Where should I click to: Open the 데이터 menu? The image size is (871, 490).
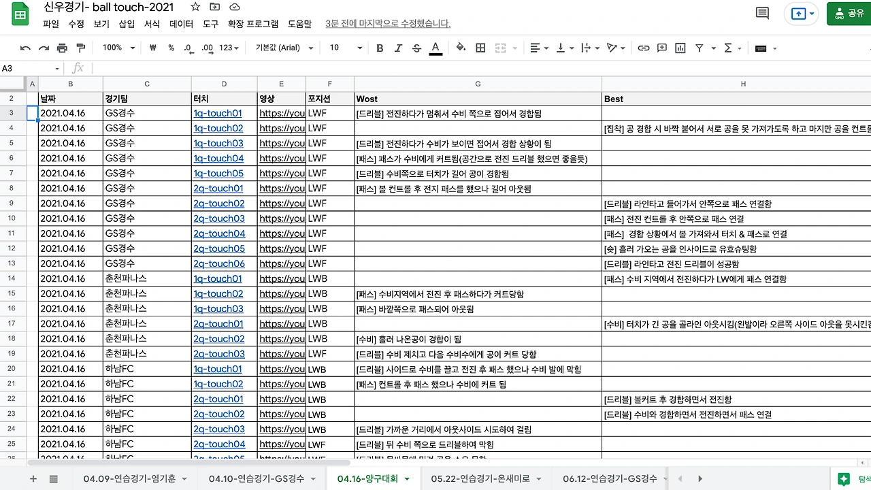pos(181,24)
